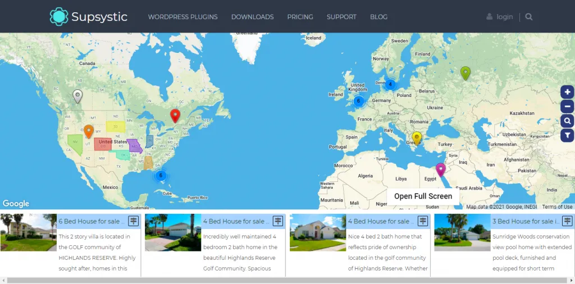Open the Incredibly well maintained house photo

coord(173,232)
